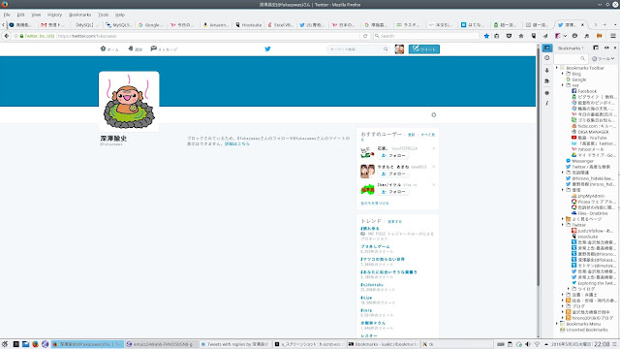This screenshot has width=620, height=349.
Task: Open the Bookmarks sidebar title dropdown
Action: (x=571, y=48)
